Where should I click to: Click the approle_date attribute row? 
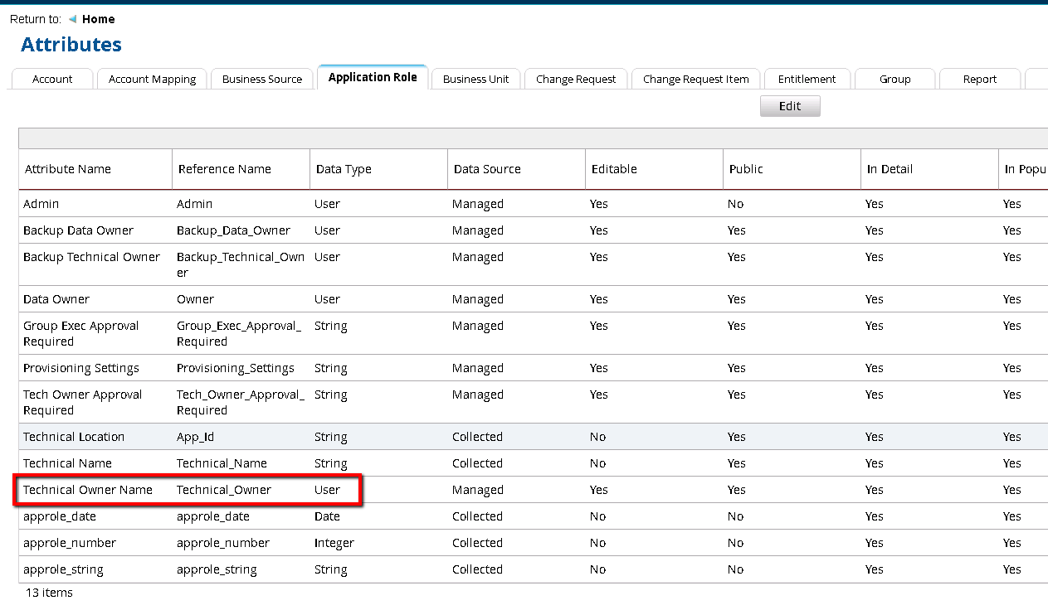point(60,516)
